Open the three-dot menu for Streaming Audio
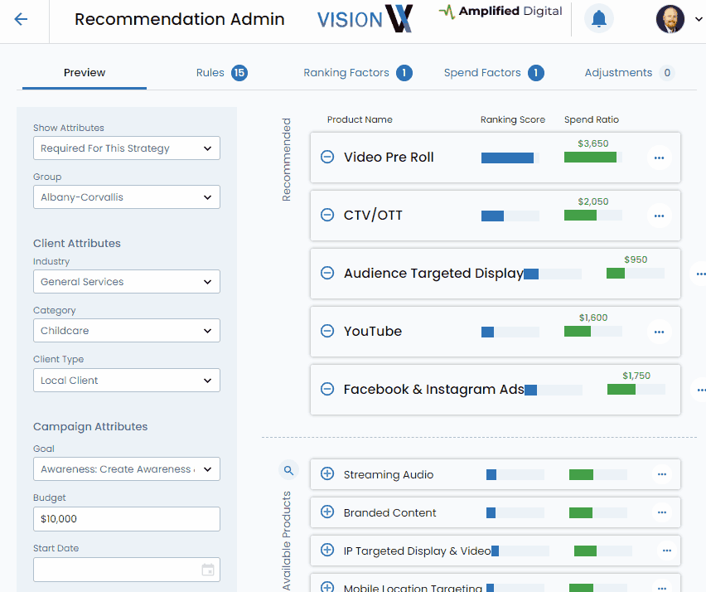The height and width of the screenshot is (592, 706). [x=661, y=474]
